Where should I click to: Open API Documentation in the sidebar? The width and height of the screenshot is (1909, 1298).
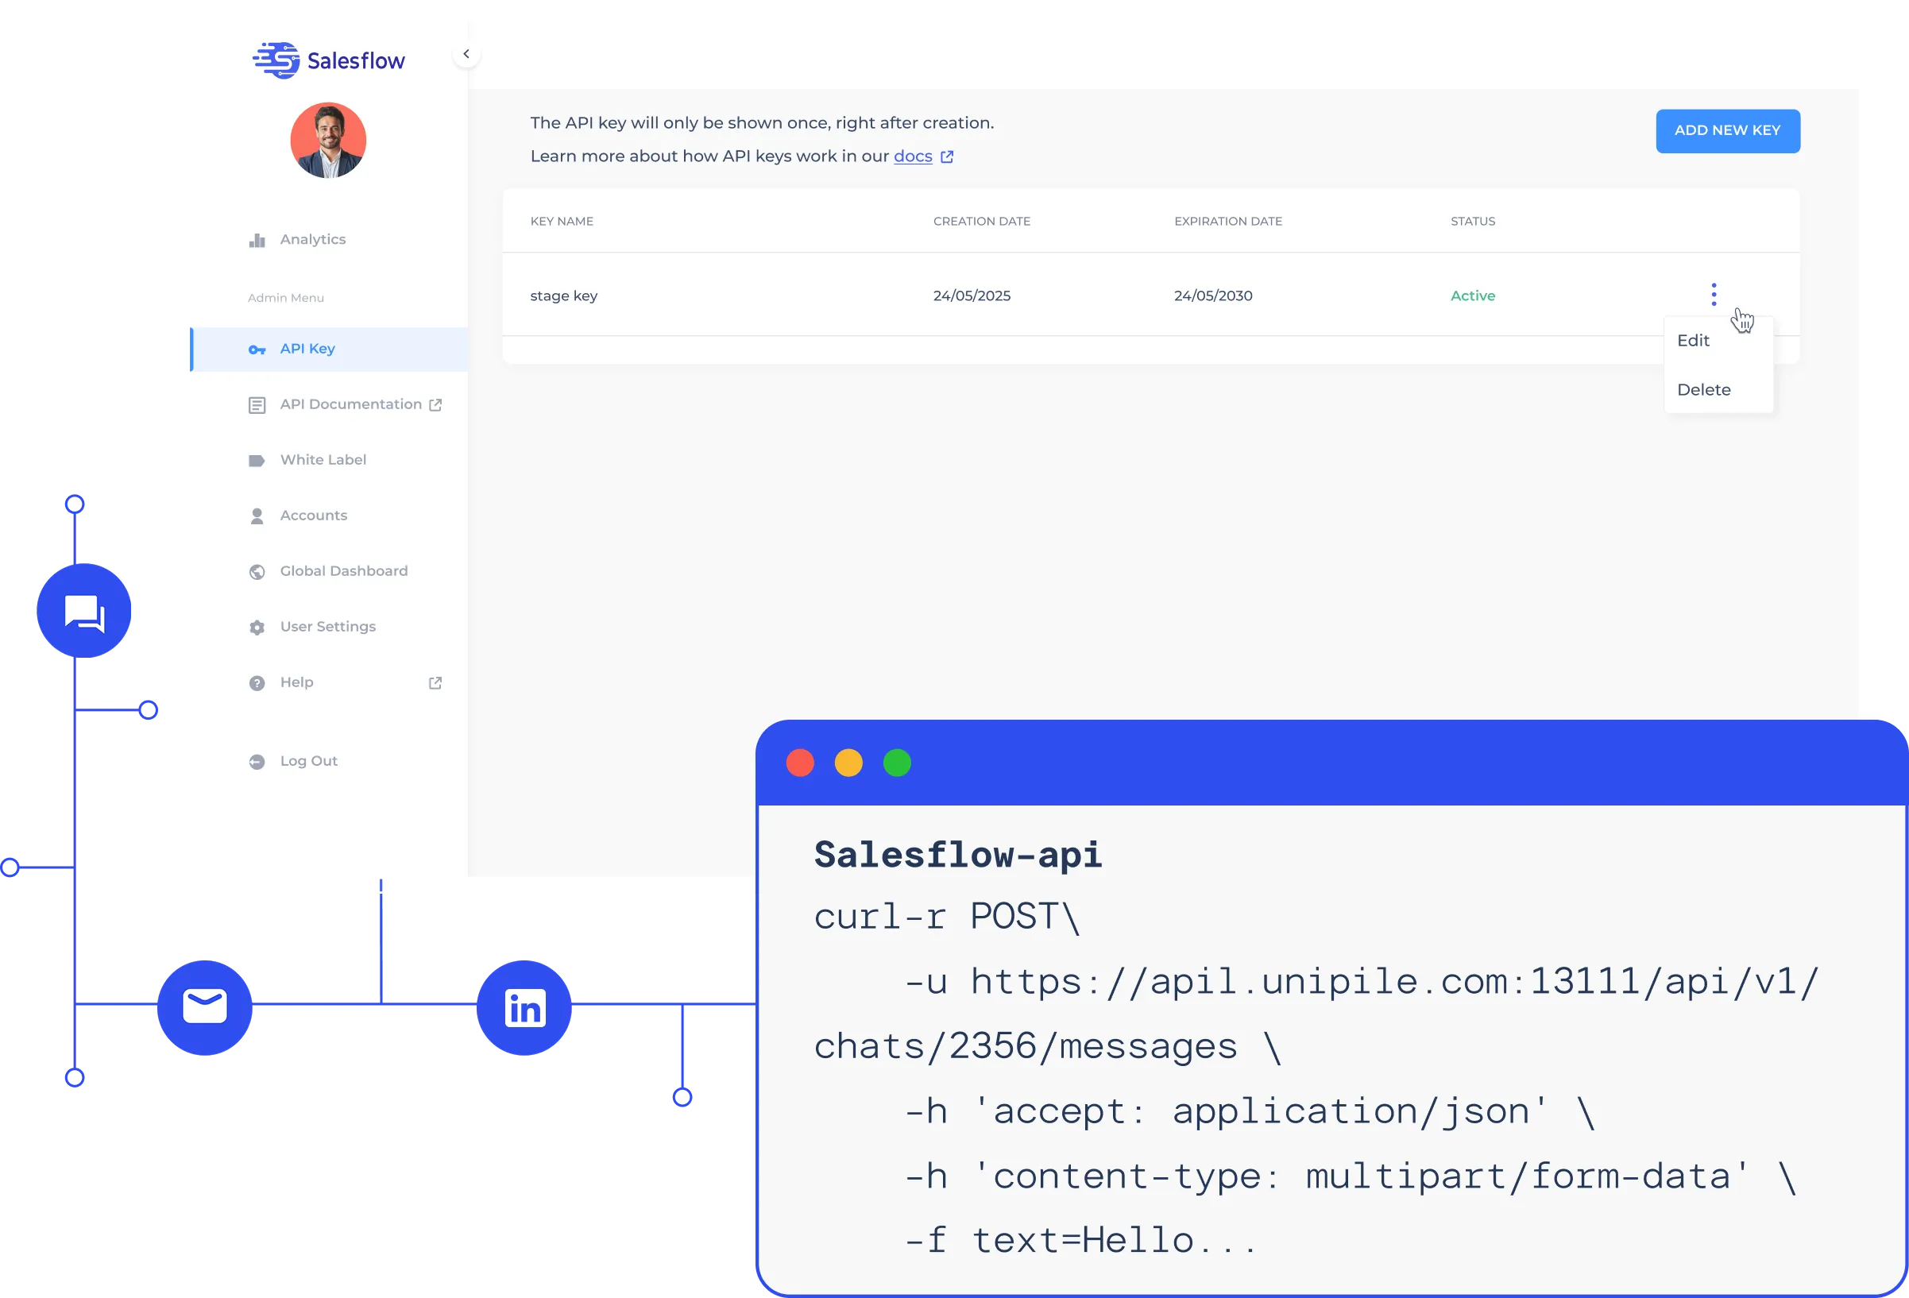(x=351, y=404)
